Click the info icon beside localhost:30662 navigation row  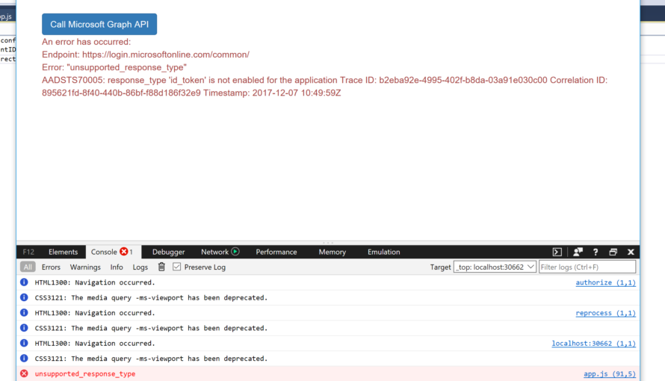24,344
